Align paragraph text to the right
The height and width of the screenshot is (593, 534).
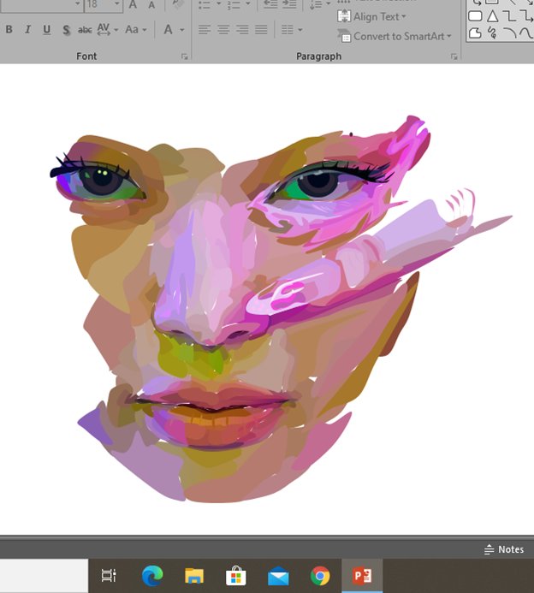(242, 29)
